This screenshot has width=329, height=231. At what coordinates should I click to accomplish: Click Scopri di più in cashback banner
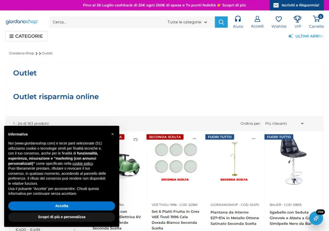point(234,5)
